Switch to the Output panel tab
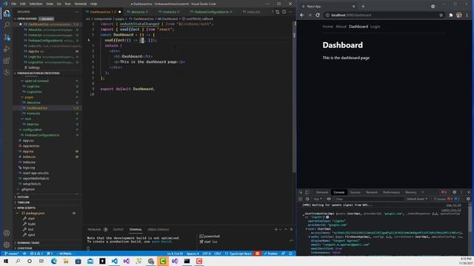 click(118, 230)
